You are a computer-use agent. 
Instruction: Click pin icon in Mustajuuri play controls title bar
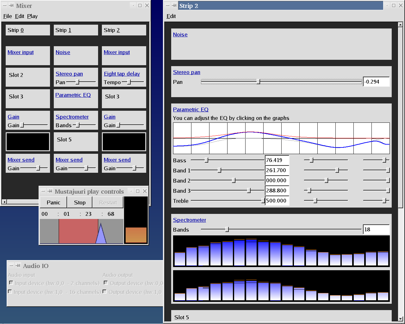(50, 191)
